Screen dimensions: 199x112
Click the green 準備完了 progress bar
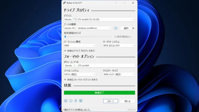(x=99, y=93)
